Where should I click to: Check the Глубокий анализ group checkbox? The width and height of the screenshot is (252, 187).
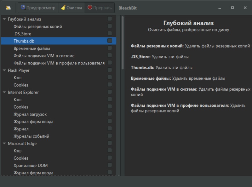[110, 19]
